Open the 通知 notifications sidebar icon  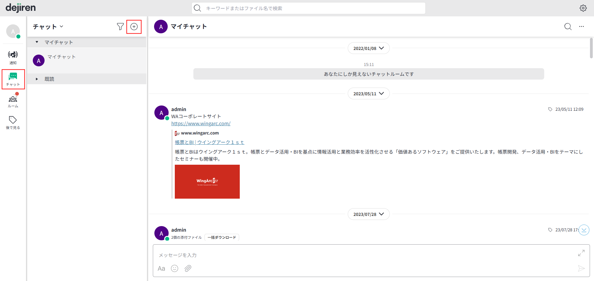[13, 57]
